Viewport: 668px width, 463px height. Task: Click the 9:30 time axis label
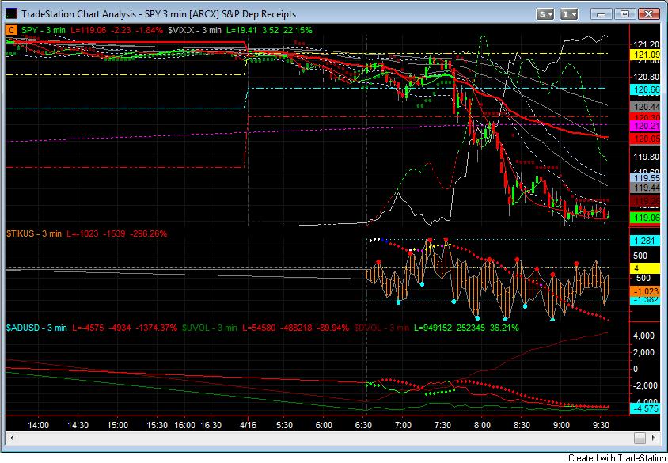pos(601,425)
